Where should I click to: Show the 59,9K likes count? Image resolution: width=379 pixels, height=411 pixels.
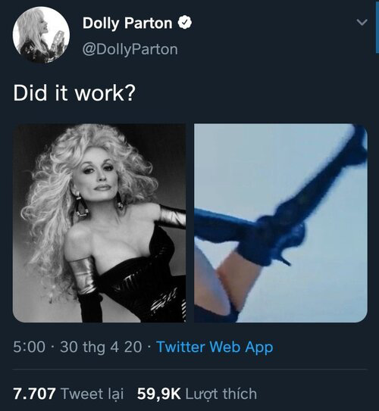(x=158, y=394)
